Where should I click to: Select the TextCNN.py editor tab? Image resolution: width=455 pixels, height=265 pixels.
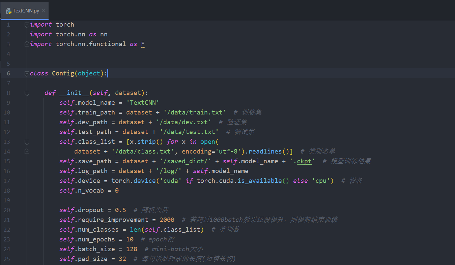[x=25, y=11]
